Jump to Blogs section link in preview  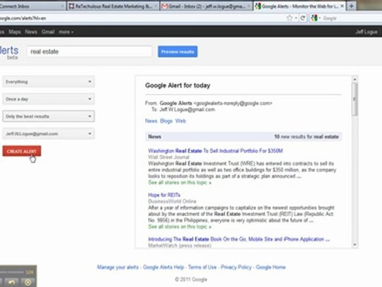(166, 121)
